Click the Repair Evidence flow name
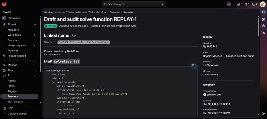Image resolution: width=267 pixels, height=119 pixels. pos(229,56)
